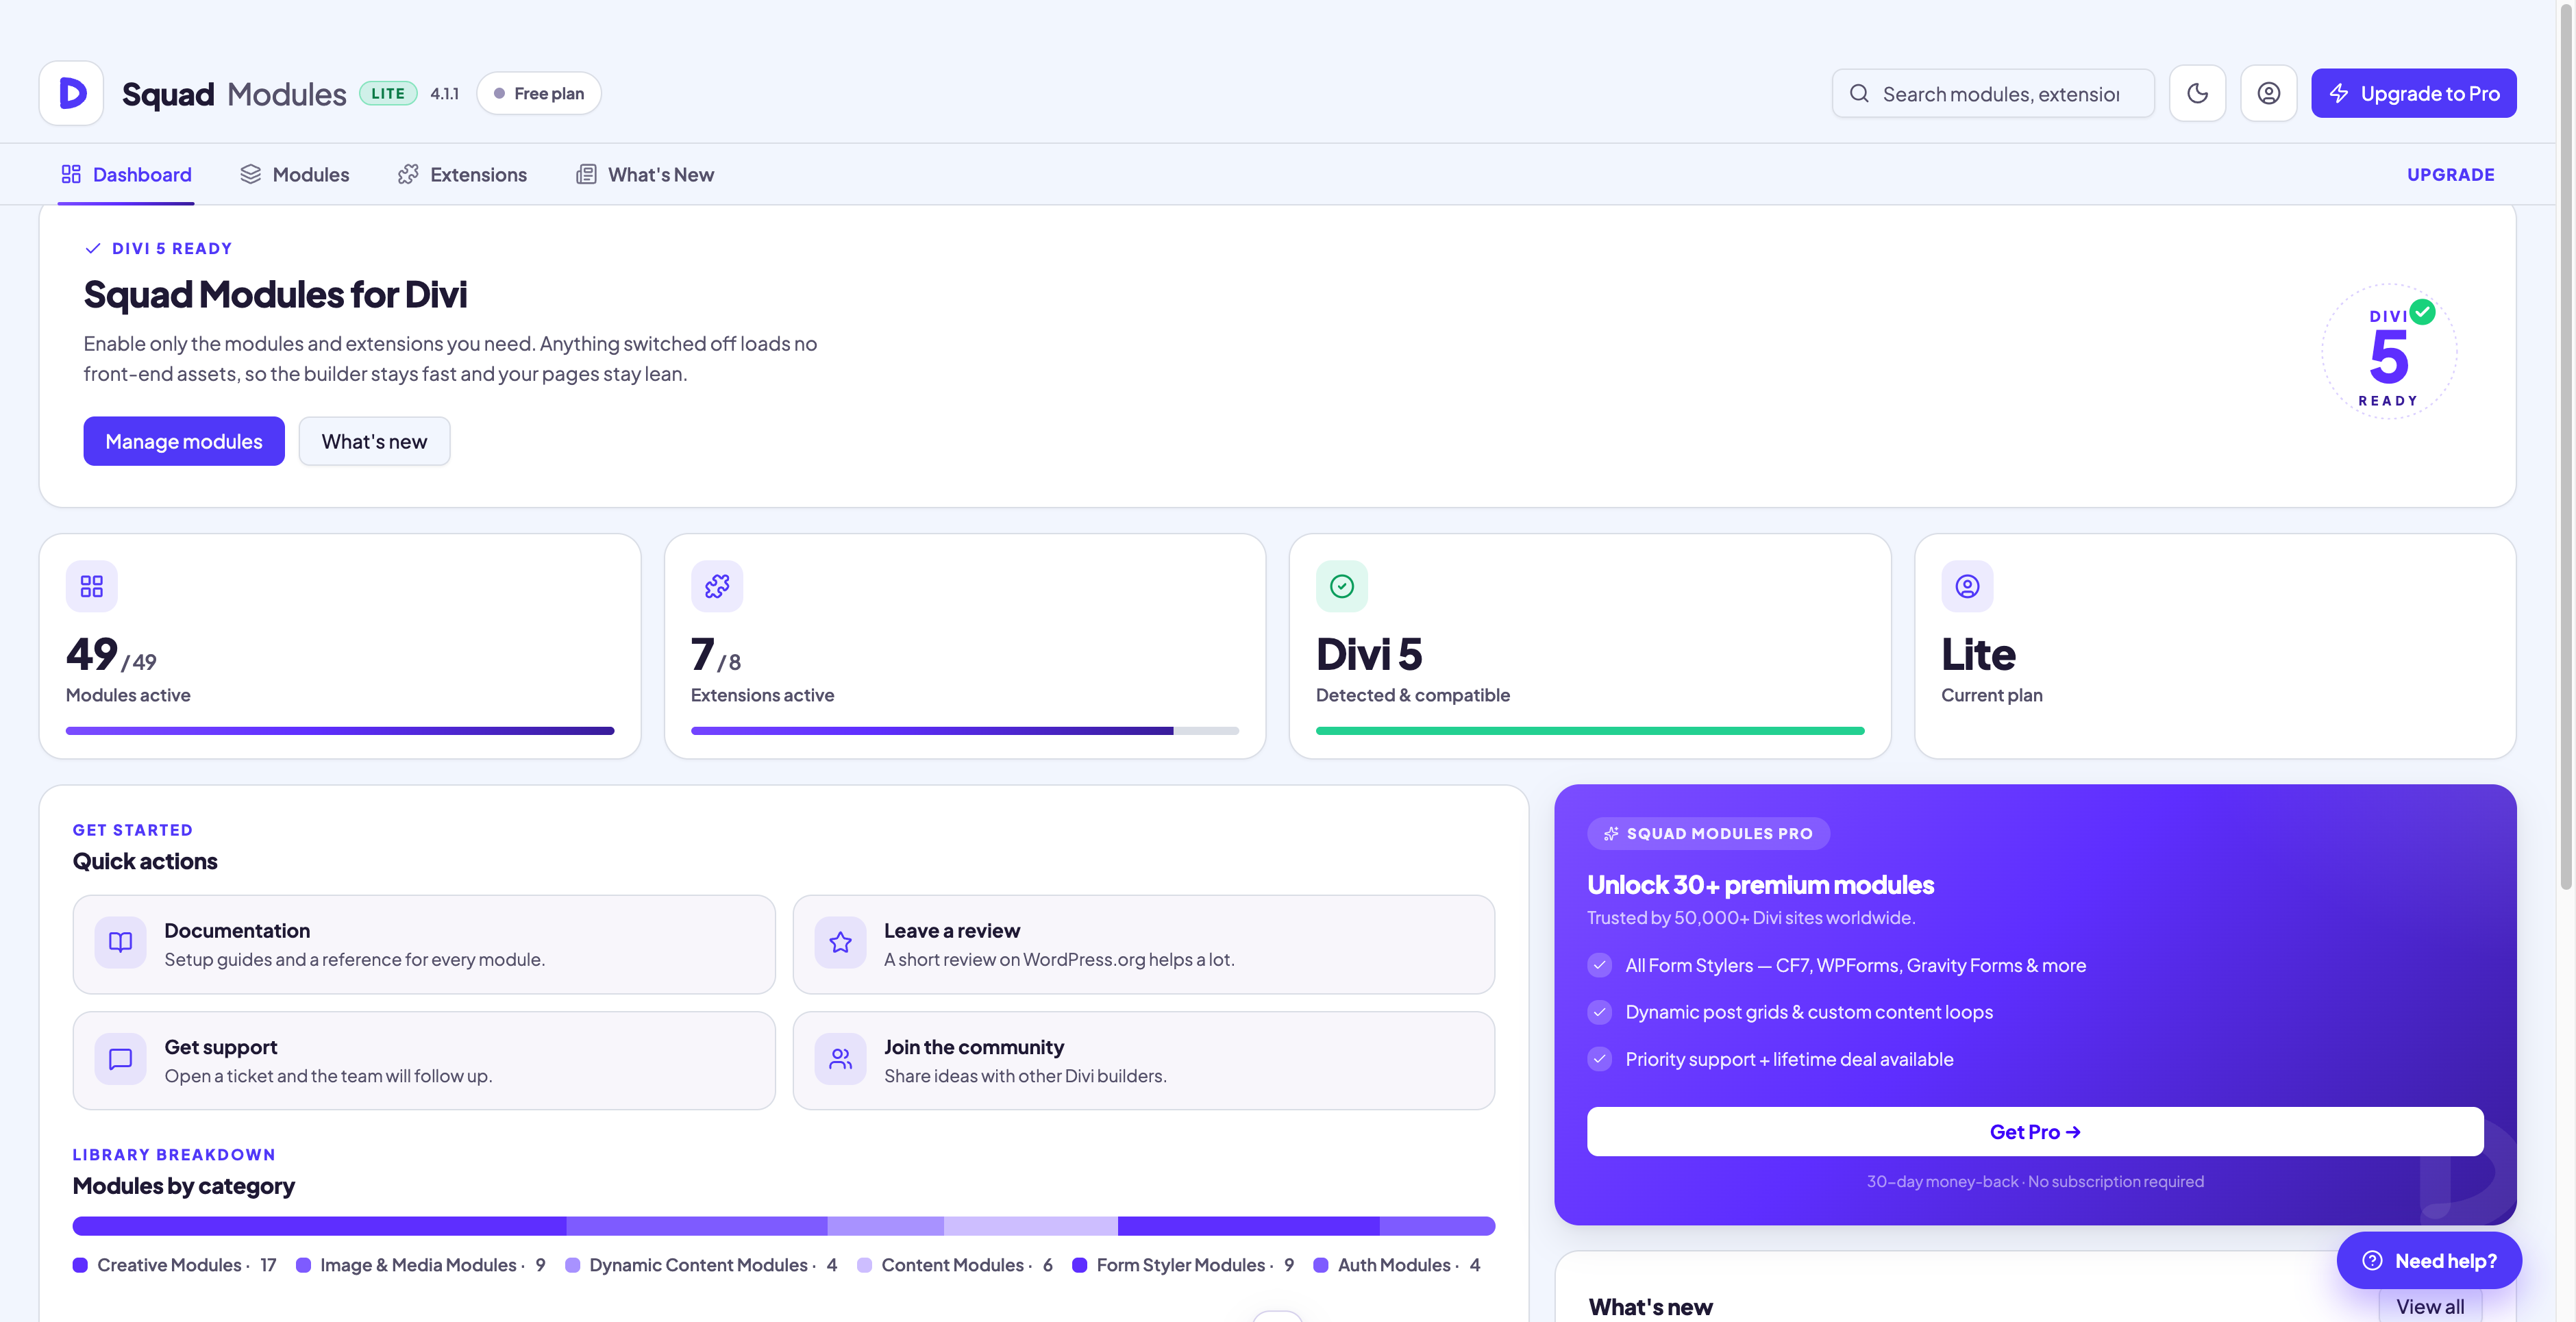This screenshot has height=1322, width=2576.
Task: Open the Join the community quick action
Action: (1144, 1060)
